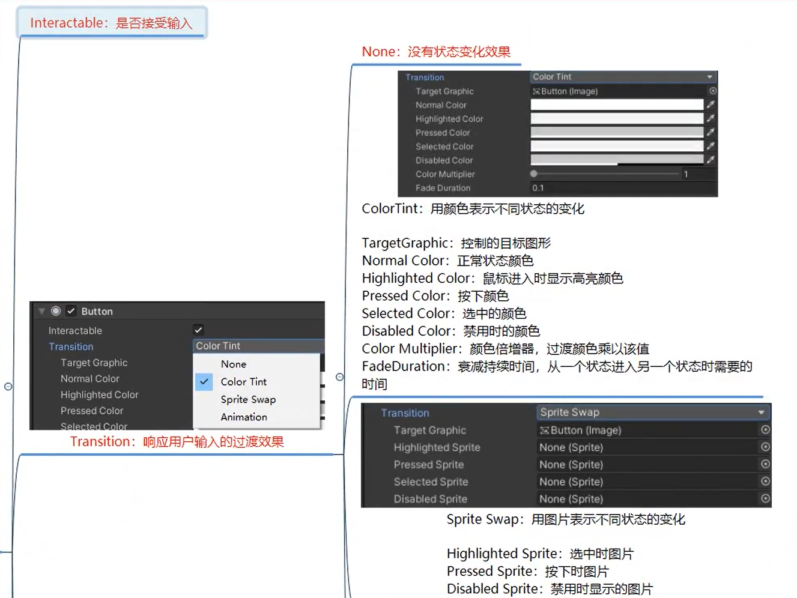Select the None: 没有状态变化效果 node
Screen dimensions: 797x598
(436, 52)
